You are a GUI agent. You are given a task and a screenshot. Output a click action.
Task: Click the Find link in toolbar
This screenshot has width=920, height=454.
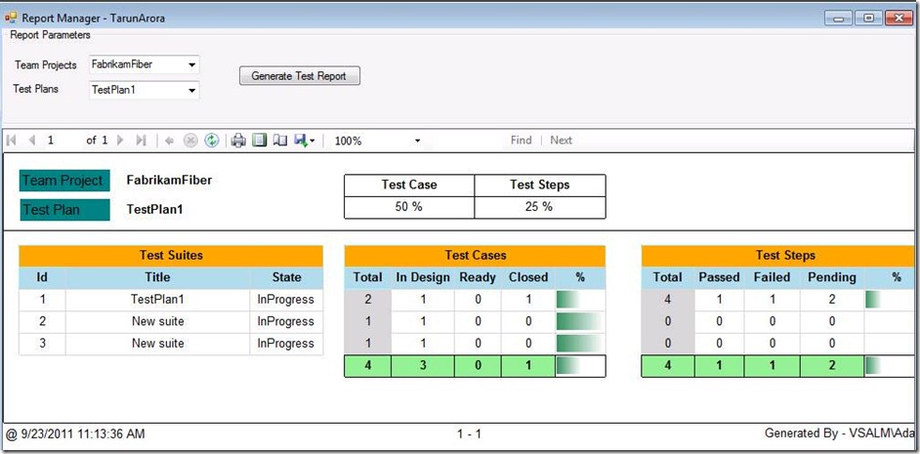521,141
